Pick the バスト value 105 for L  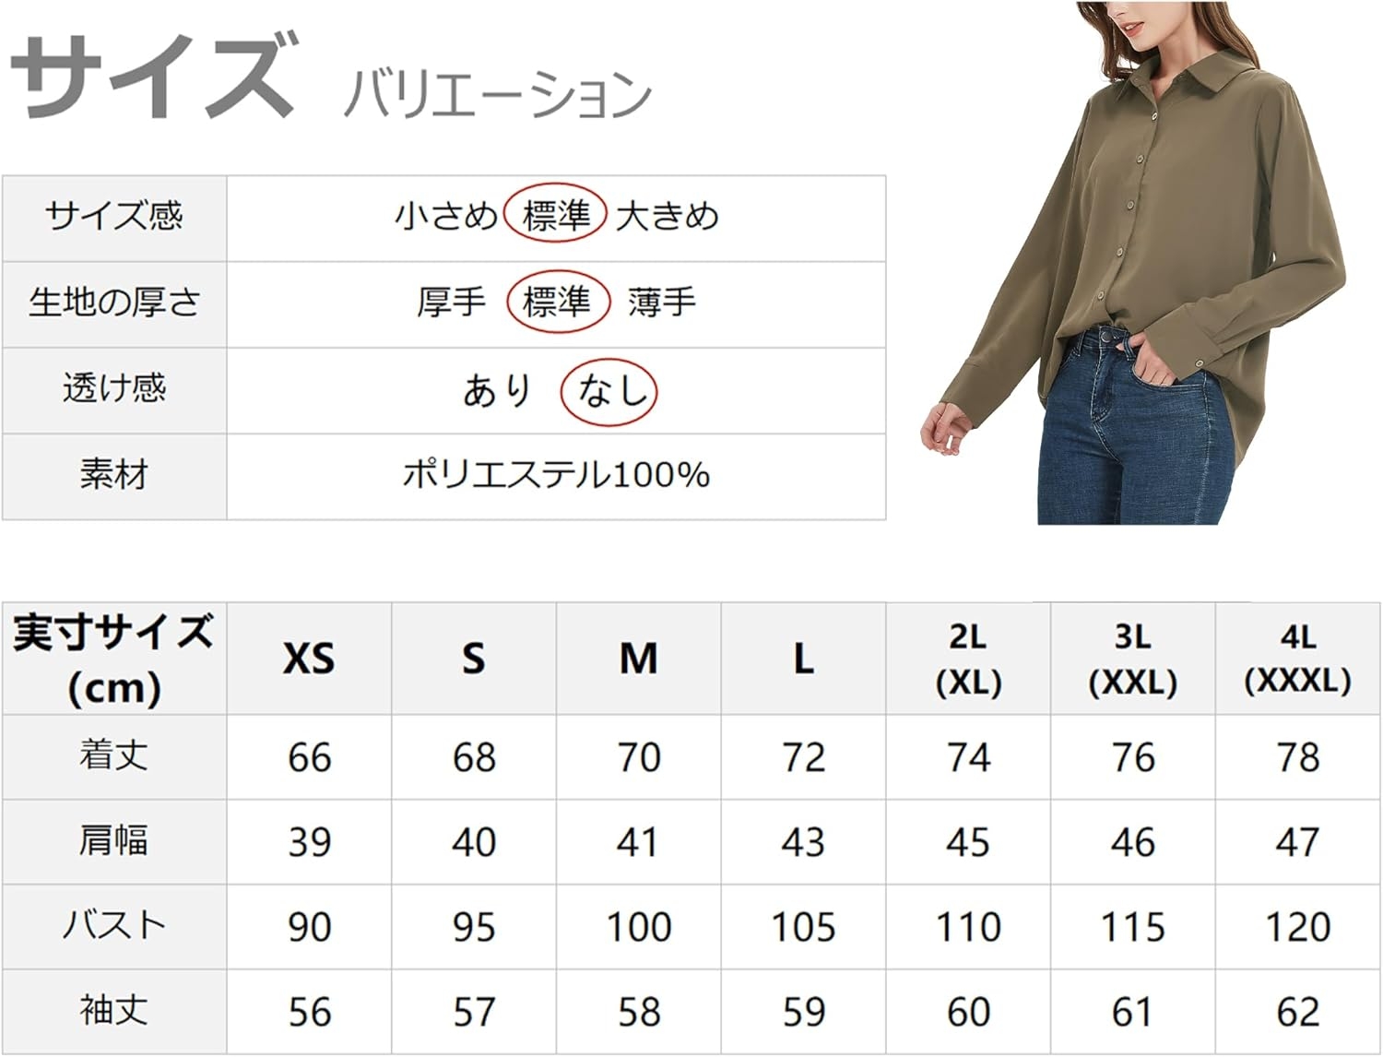click(x=803, y=928)
